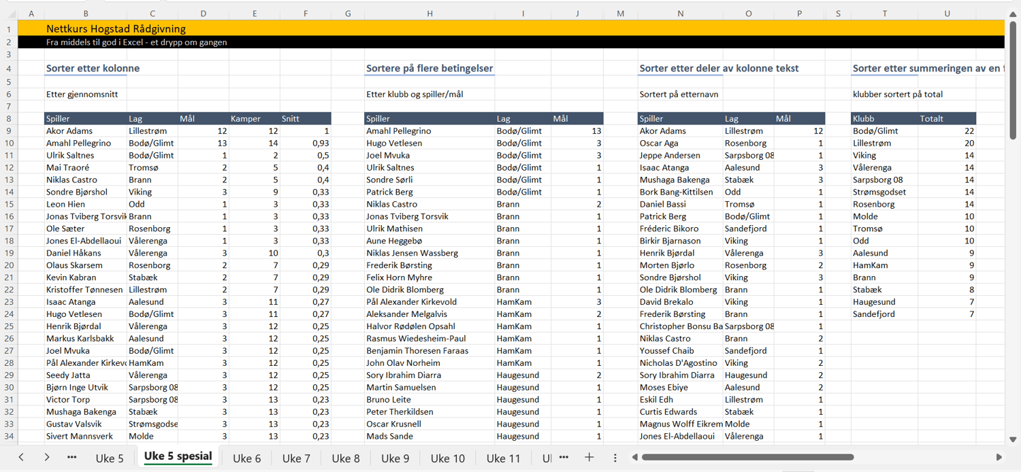Image resolution: width=1021 pixels, height=472 pixels.
Task: Open the Uke 8 sheet tab
Action: [x=346, y=458]
